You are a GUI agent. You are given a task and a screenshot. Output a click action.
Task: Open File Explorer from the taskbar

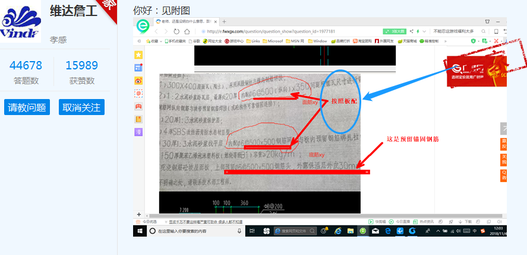click(351, 231)
